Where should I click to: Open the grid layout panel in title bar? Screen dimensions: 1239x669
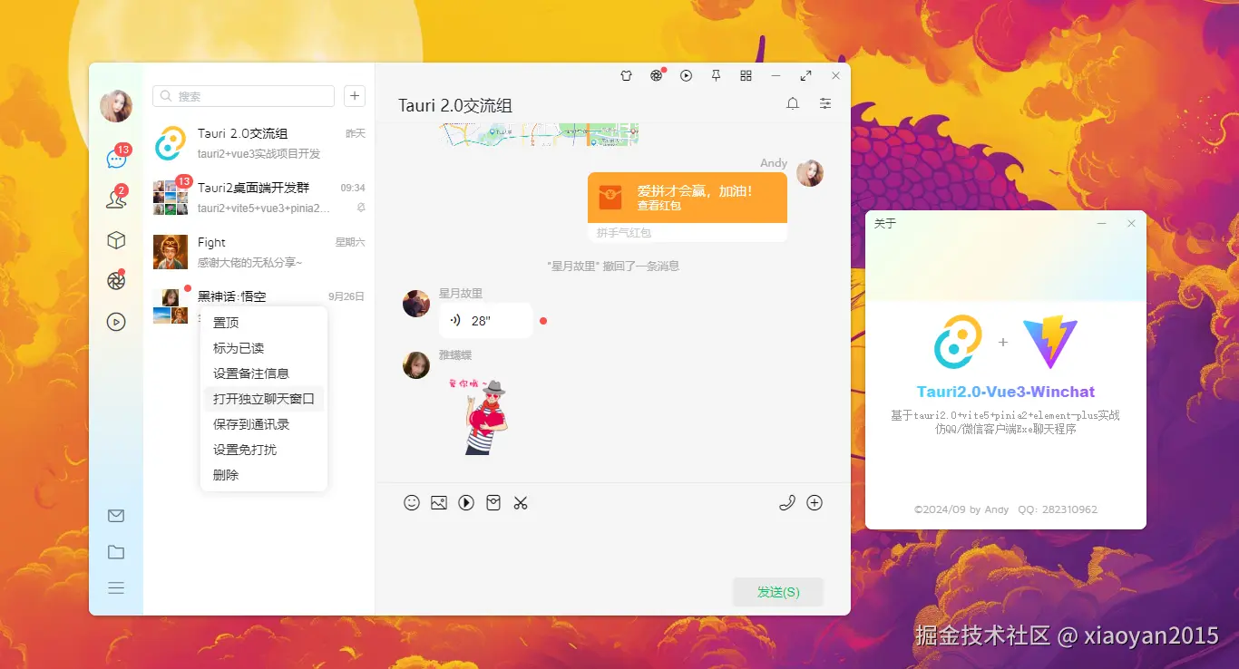click(x=746, y=75)
